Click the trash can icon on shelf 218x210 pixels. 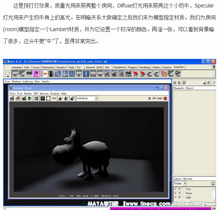click(214, 67)
